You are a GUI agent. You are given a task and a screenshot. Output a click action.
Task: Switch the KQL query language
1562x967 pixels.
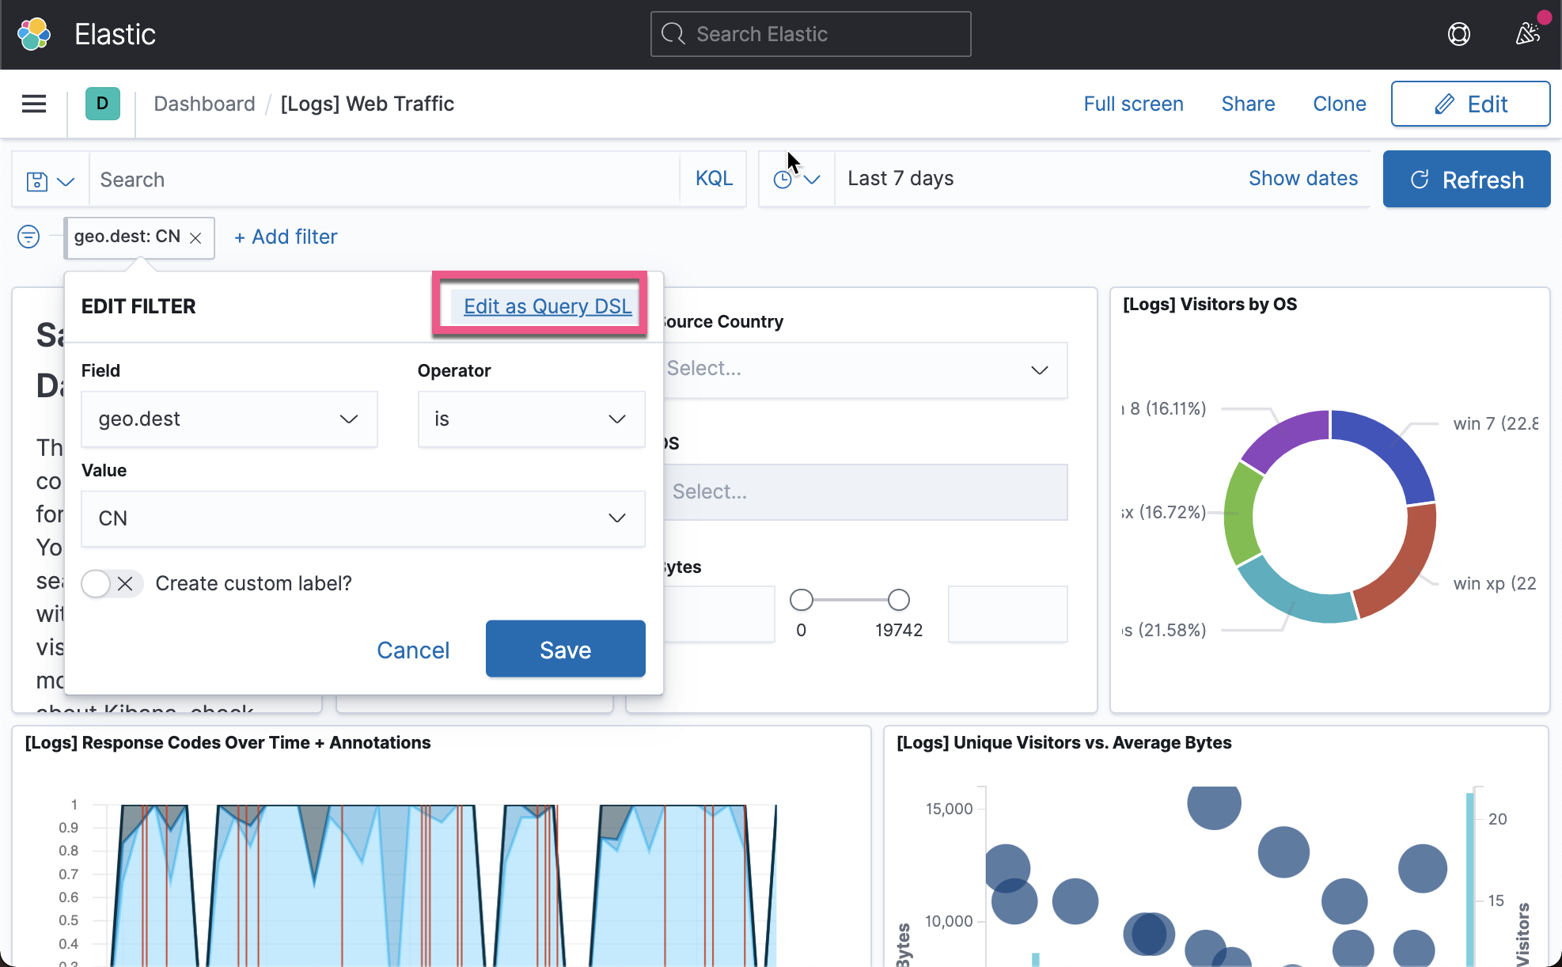[x=713, y=179]
